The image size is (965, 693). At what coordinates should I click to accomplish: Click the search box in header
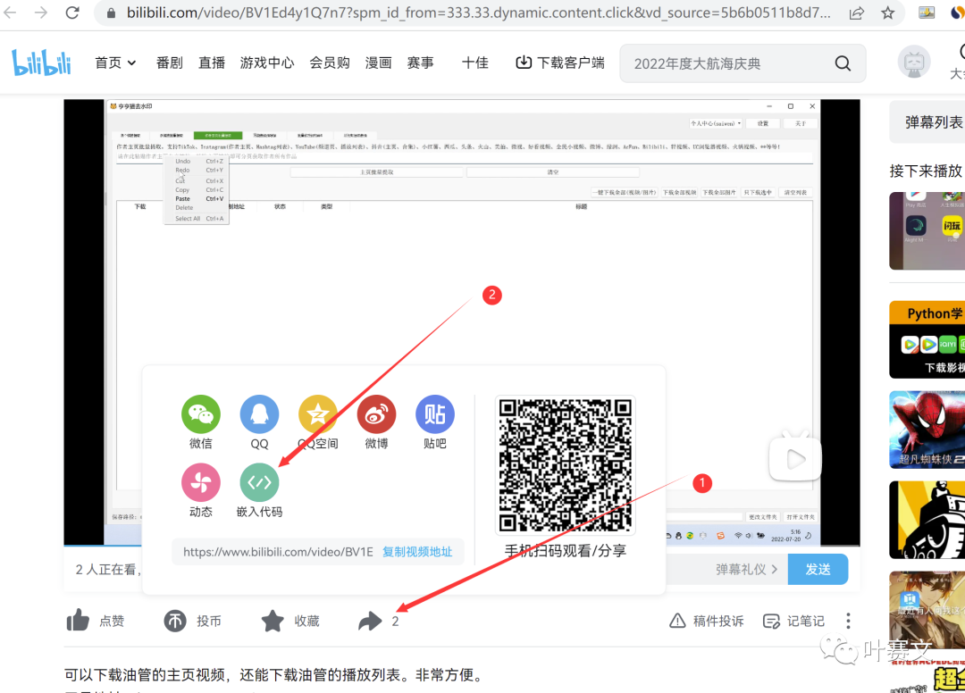728,63
